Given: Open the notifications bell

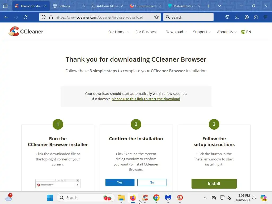Looking at the screenshot, I should [254, 198].
